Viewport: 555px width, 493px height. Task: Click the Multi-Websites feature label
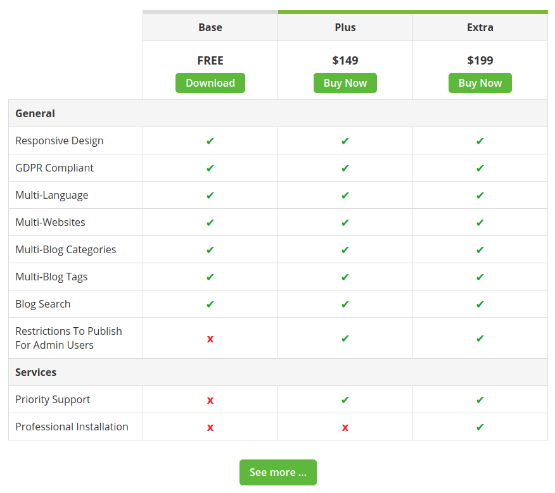(x=50, y=223)
